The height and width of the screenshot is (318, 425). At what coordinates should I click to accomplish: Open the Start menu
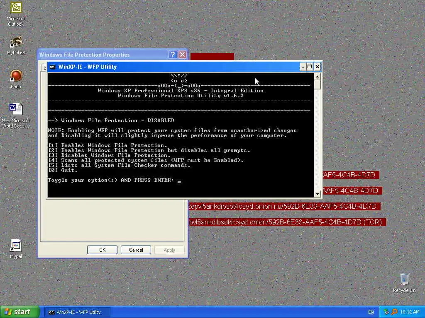20,312
